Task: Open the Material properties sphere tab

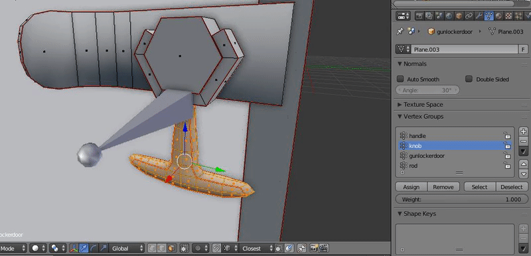Action: click(499, 15)
